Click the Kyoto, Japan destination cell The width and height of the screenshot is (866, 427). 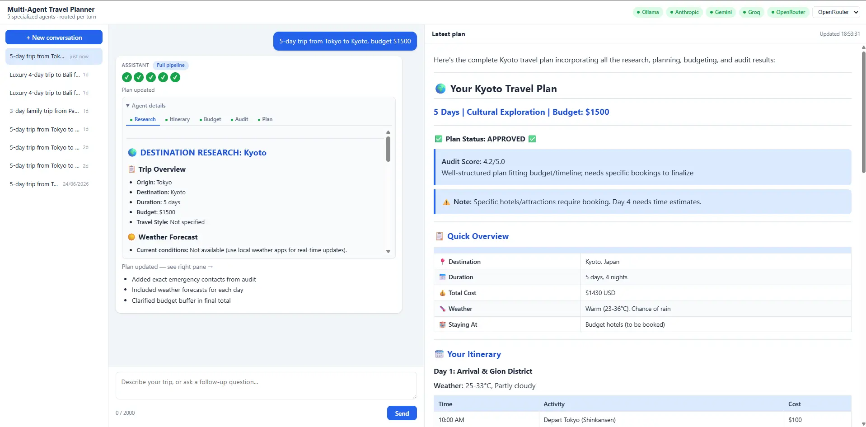[x=716, y=262]
